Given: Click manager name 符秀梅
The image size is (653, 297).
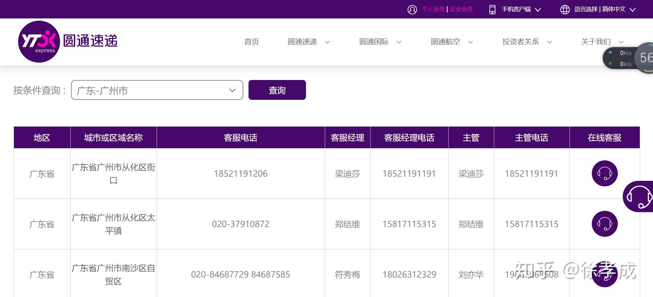Looking at the screenshot, I should [347, 274].
